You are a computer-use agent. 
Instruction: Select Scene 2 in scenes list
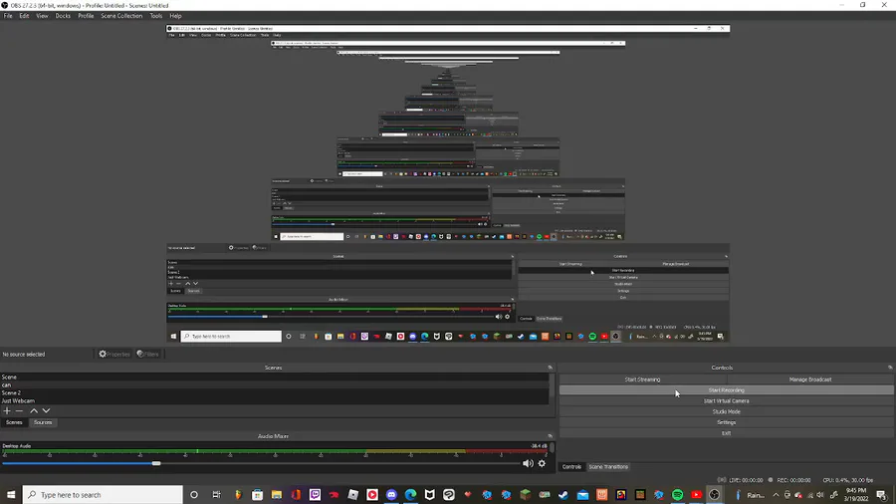pos(275,393)
